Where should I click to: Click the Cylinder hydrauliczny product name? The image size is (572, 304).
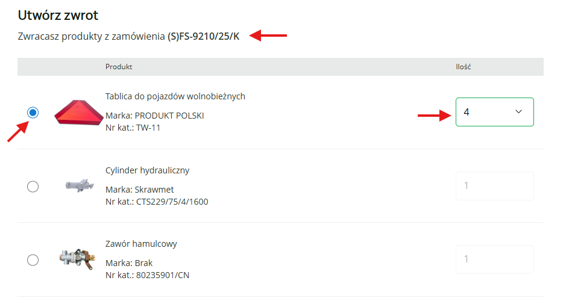147,170
